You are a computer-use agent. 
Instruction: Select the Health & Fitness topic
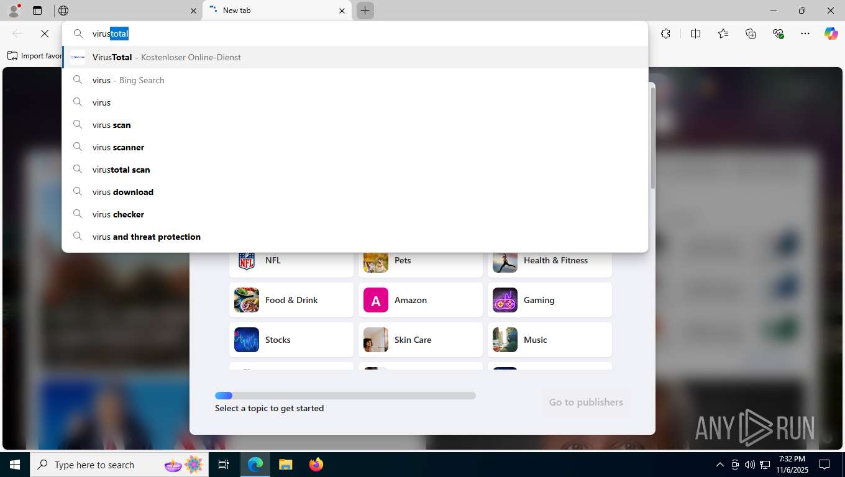pyautogui.click(x=550, y=264)
